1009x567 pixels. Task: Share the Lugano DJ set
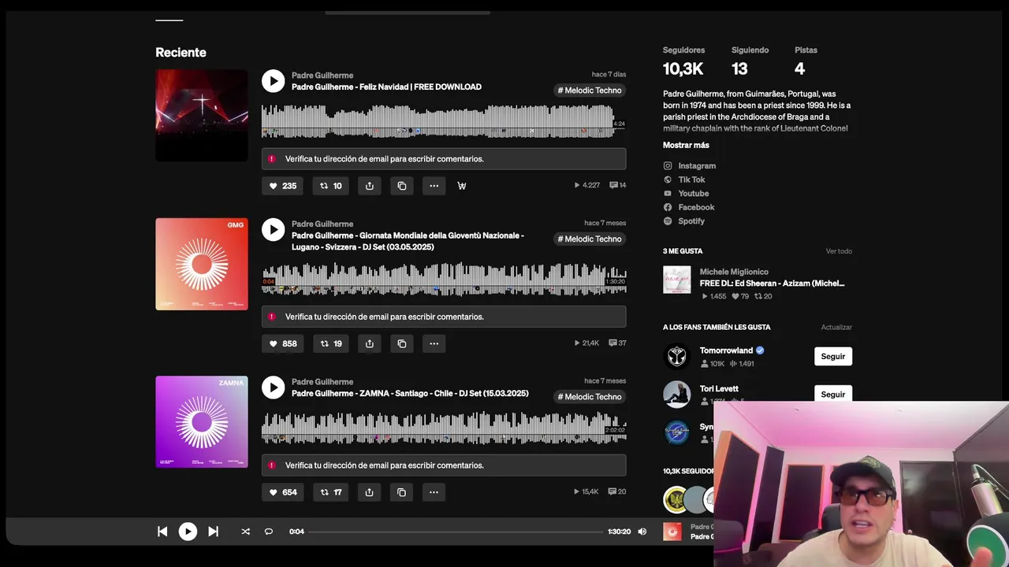coord(370,343)
